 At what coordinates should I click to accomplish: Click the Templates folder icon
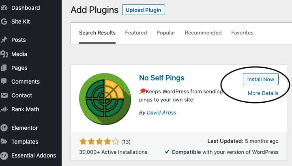pyautogui.click(x=4, y=142)
